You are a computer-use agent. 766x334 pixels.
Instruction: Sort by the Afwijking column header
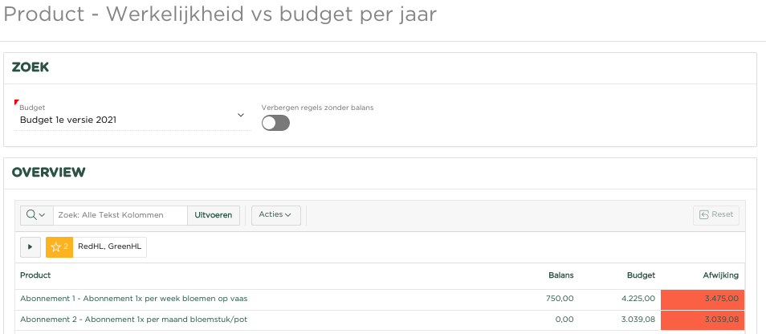point(720,275)
